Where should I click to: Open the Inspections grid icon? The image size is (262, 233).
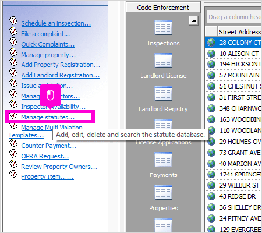163,27
